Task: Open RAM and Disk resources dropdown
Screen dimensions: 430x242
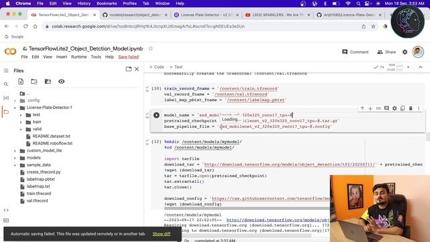Action: [x=408, y=67]
